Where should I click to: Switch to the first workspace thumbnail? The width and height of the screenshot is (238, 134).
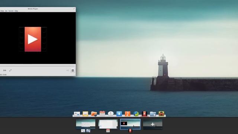pos(86,124)
